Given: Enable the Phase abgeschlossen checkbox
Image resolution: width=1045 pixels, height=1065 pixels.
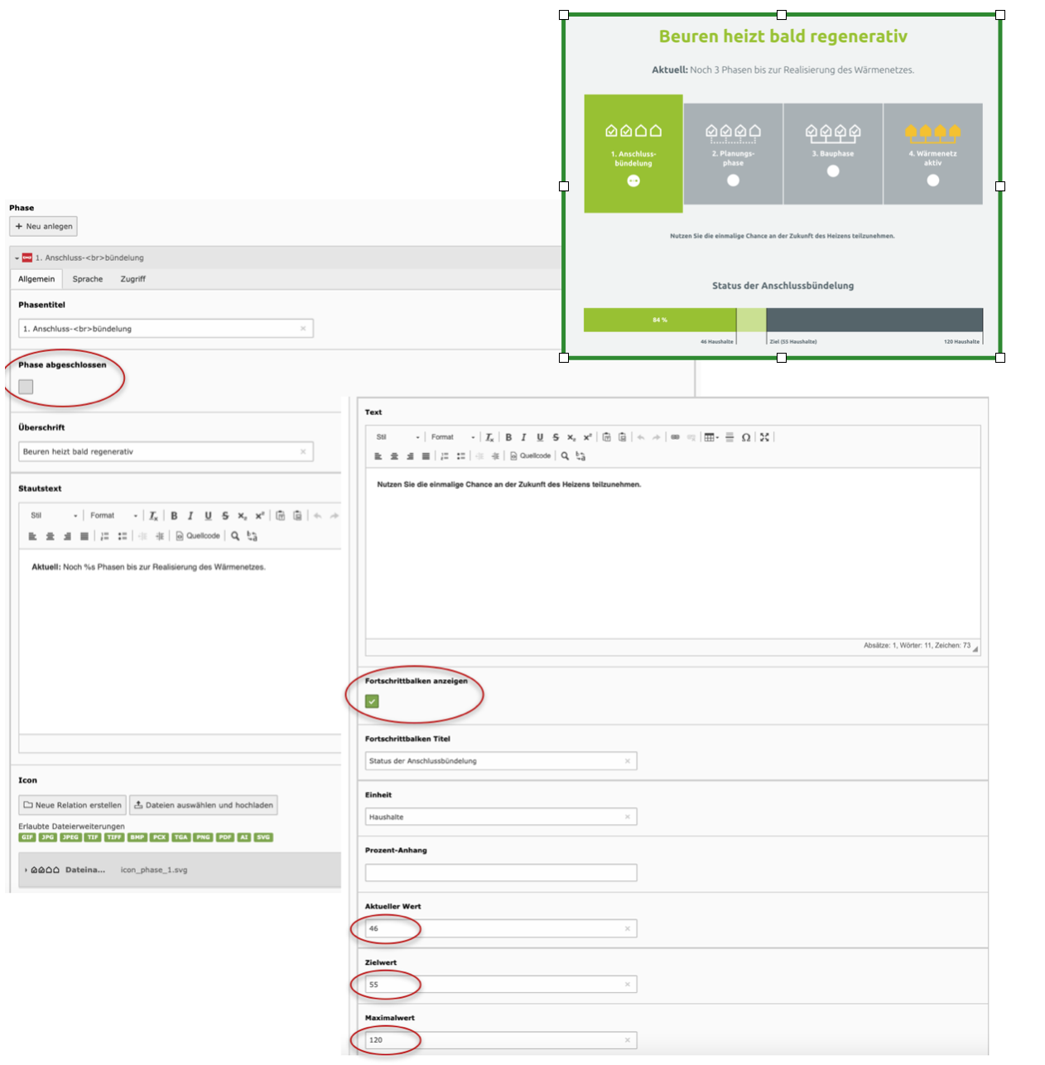Looking at the screenshot, I should [26, 387].
